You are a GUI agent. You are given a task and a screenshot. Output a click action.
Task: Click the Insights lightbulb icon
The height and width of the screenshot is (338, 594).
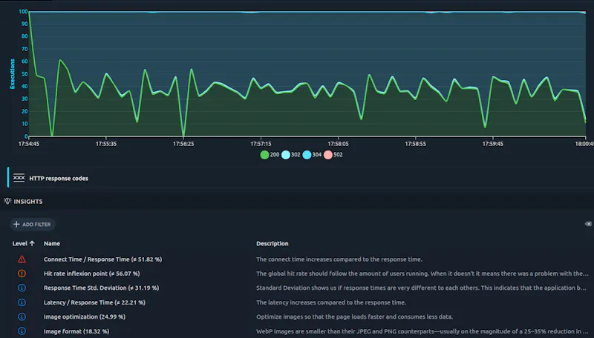click(7, 201)
